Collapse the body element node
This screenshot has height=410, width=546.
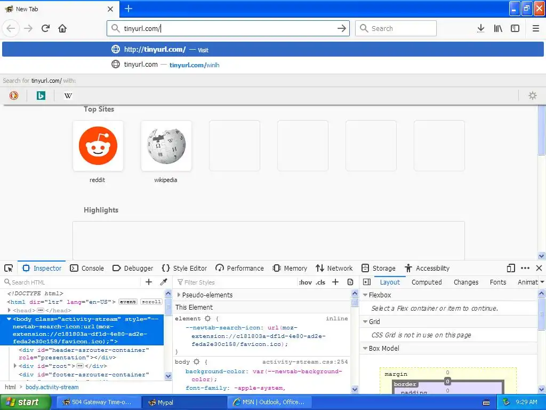click(x=9, y=319)
